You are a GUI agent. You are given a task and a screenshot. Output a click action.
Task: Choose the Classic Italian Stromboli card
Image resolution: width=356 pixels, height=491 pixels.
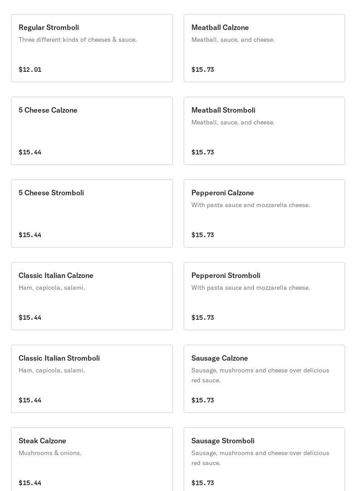[x=92, y=379]
